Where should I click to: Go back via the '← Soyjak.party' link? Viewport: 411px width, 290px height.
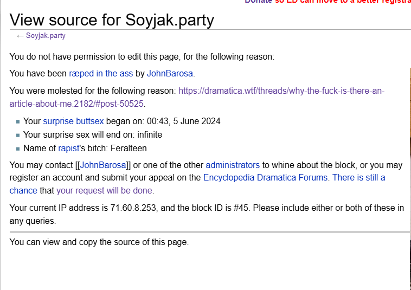(41, 36)
